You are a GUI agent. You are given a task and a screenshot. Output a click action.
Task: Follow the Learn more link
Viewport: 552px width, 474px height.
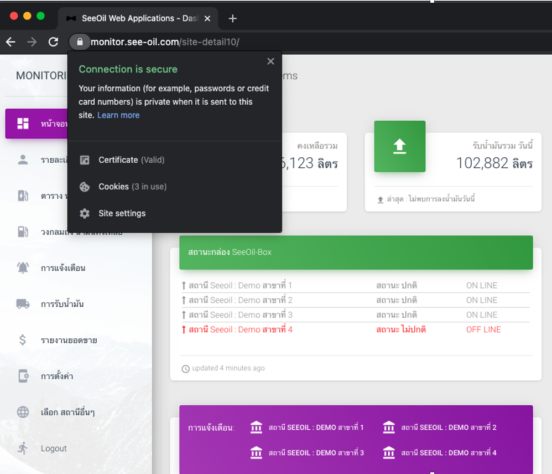pyautogui.click(x=118, y=115)
